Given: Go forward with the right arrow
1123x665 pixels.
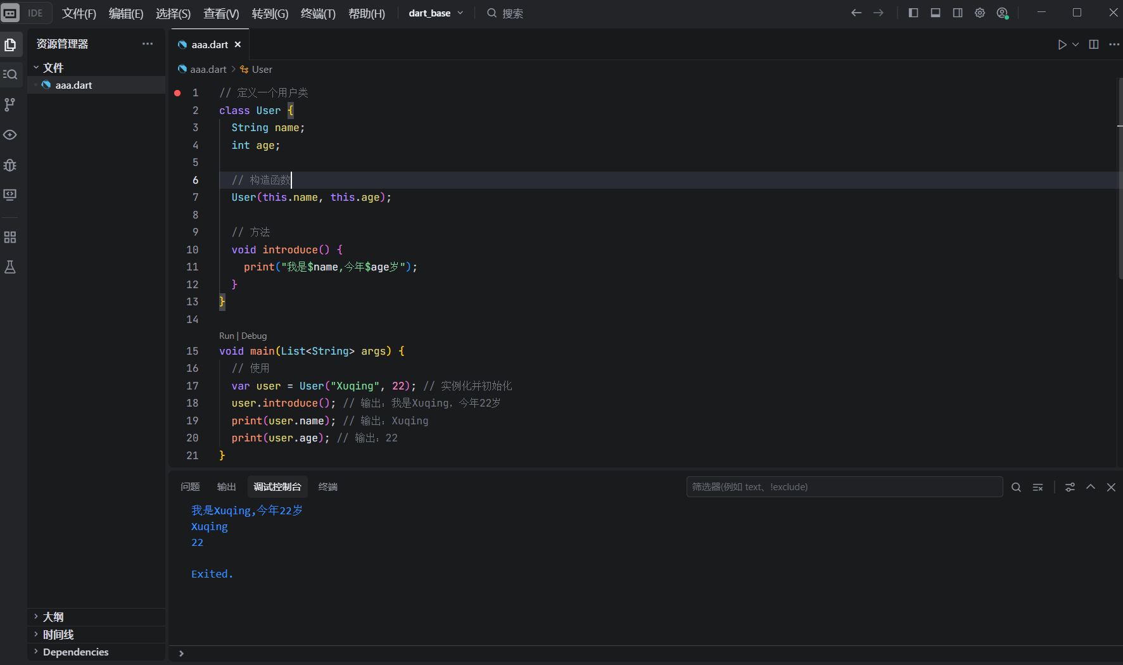Looking at the screenshot, I should tap(879, 13).
